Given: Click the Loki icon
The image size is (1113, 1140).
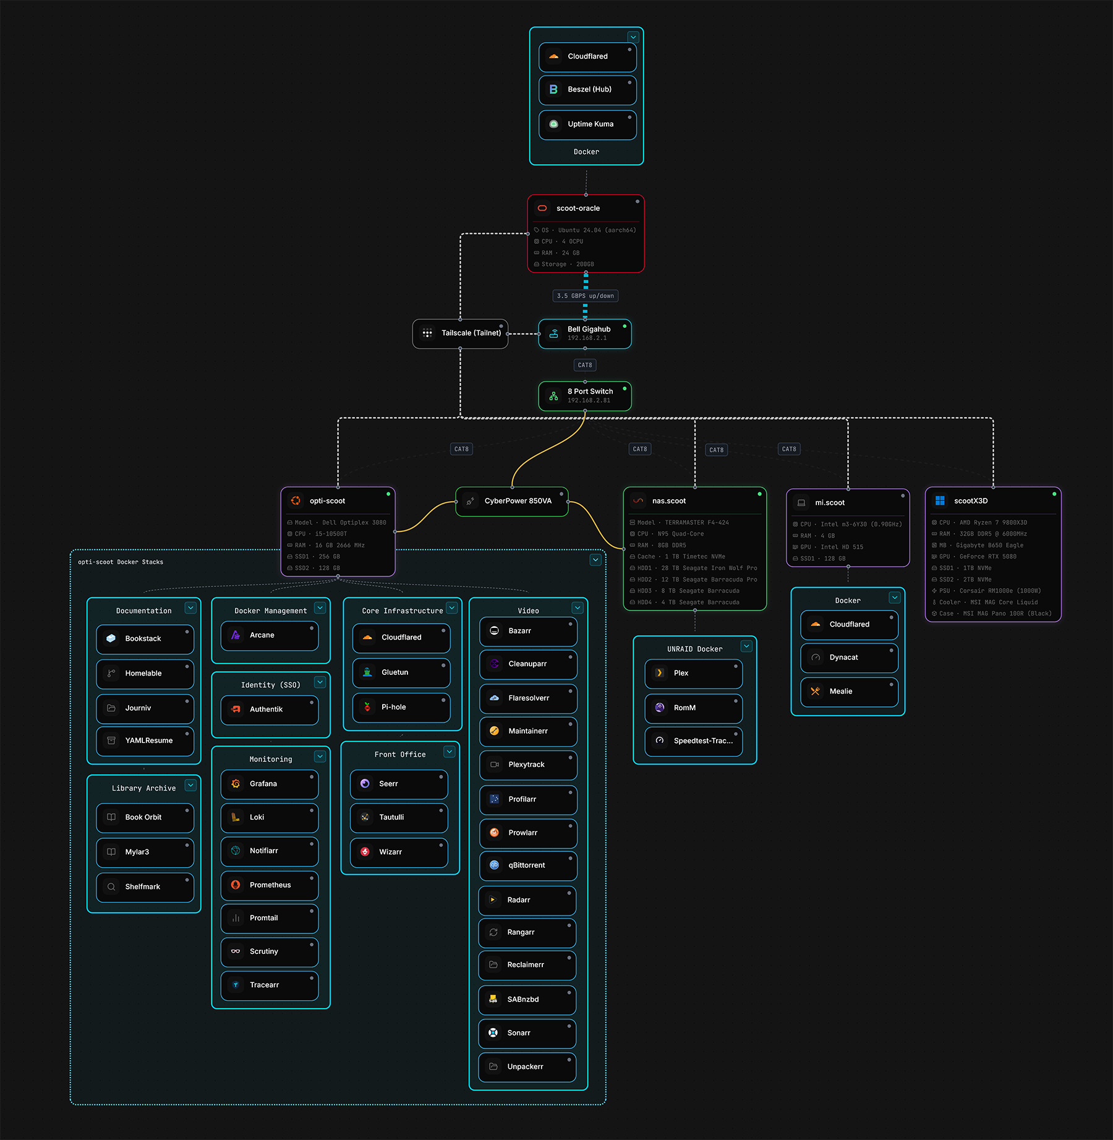Looking at the screenshot, I should coord(236,818).
